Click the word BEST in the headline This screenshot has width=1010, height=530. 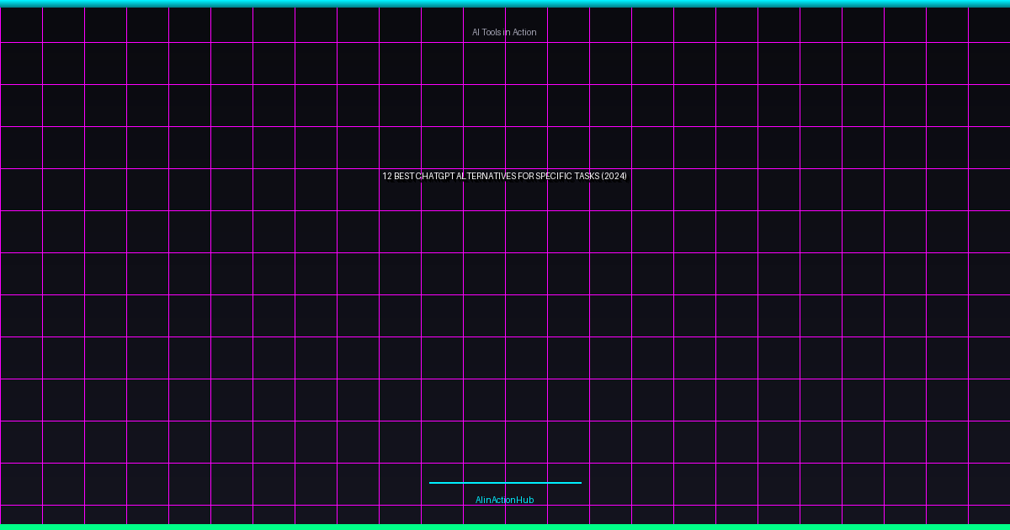tap(404, 176)
